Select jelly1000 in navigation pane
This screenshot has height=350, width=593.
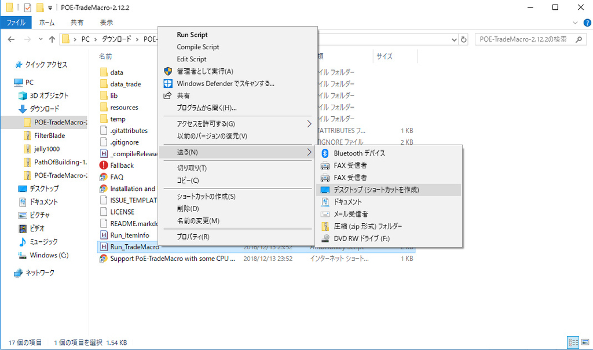[x=47, y=149]
